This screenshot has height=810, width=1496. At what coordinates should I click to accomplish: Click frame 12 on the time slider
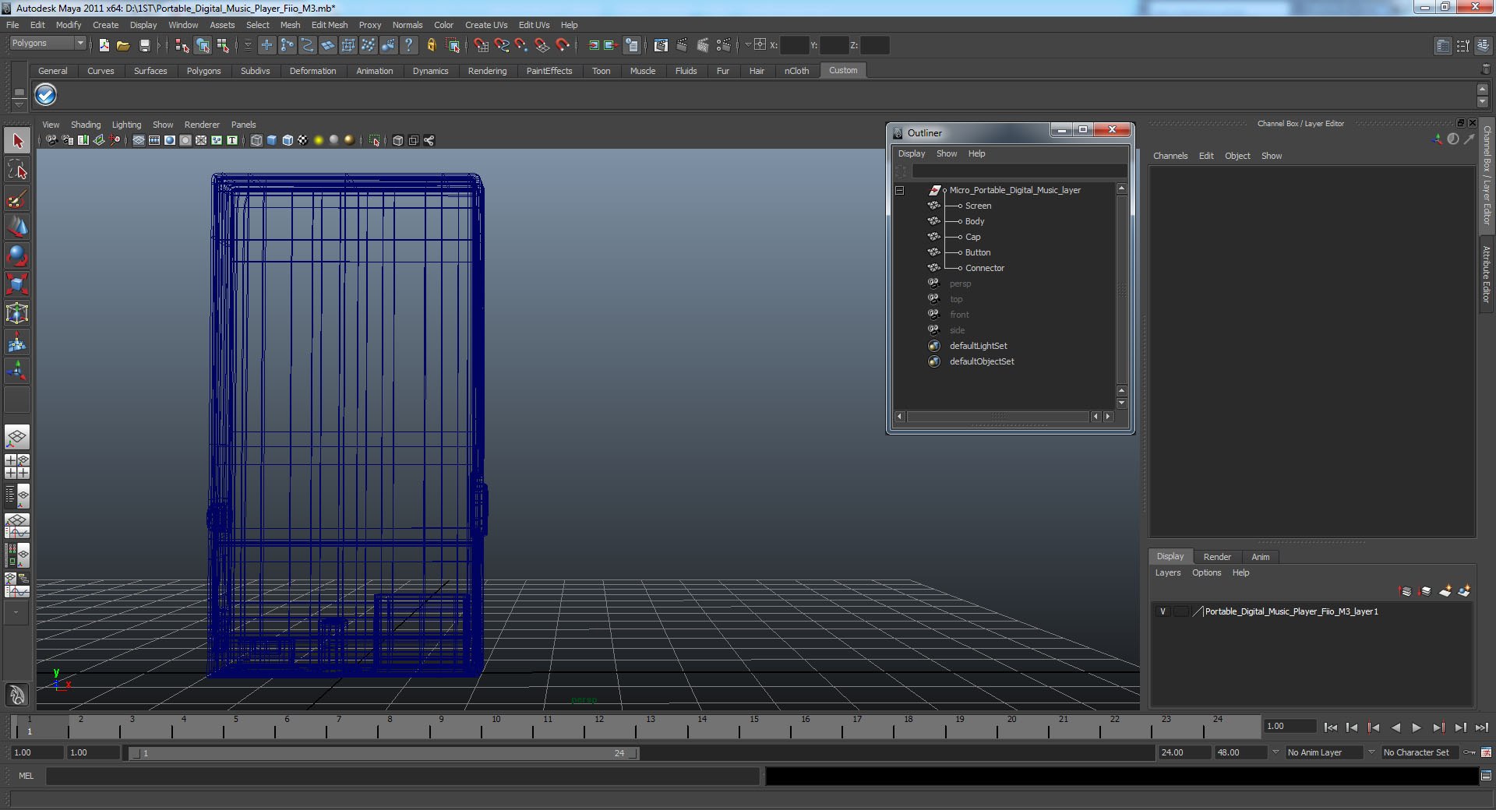click(598, 728)
